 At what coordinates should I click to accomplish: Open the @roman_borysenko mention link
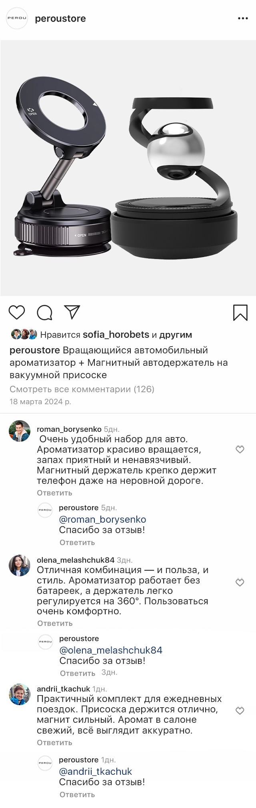pyautogui.click(x=102, y=519)
